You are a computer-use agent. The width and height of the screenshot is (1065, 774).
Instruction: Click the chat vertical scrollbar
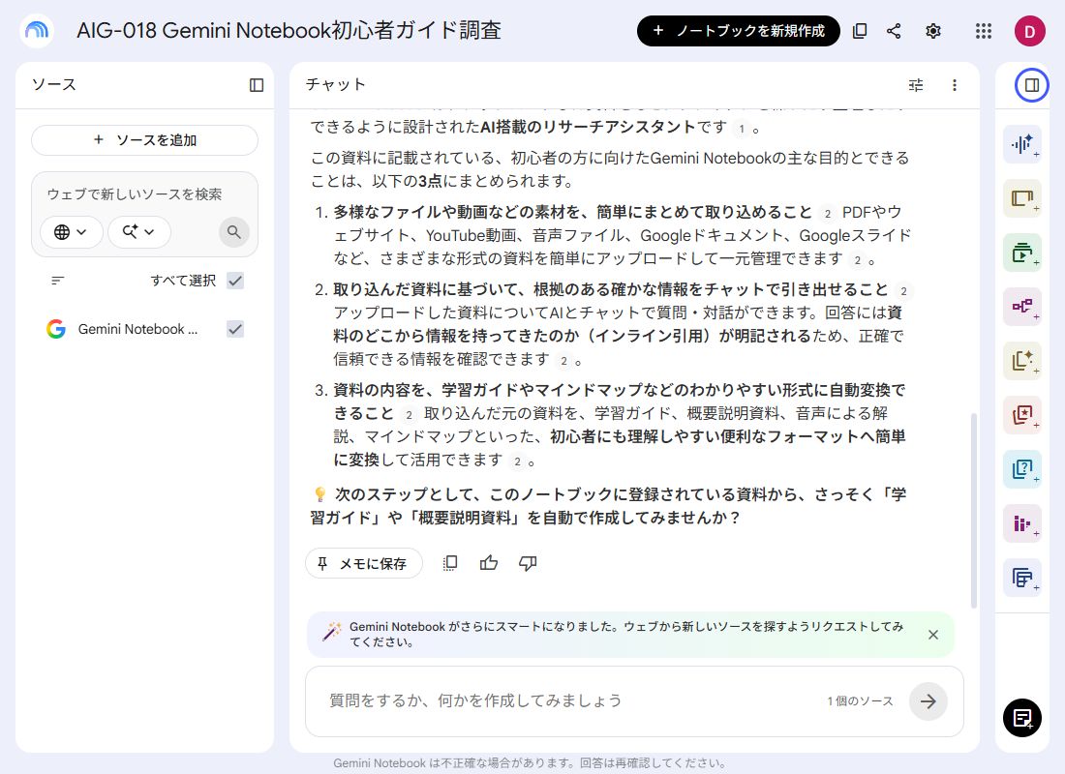(973, 510)
